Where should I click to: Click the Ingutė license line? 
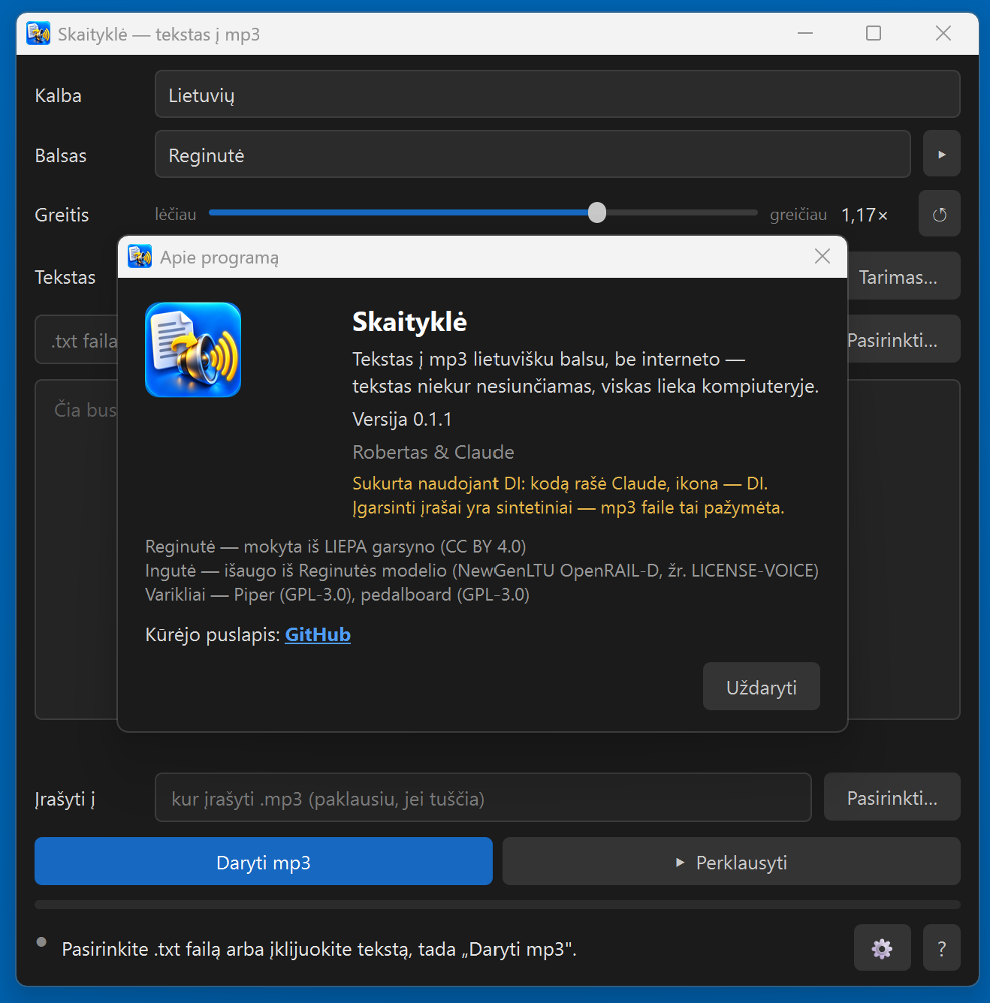pyautogui.click(x=481, y=571)
